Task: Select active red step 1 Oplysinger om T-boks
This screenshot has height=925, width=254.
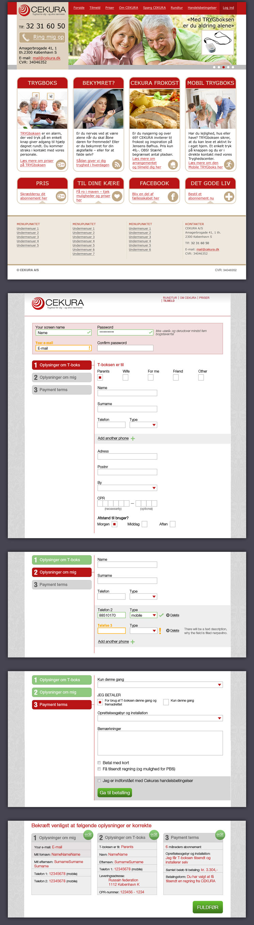Action: [x=62, y=365]
